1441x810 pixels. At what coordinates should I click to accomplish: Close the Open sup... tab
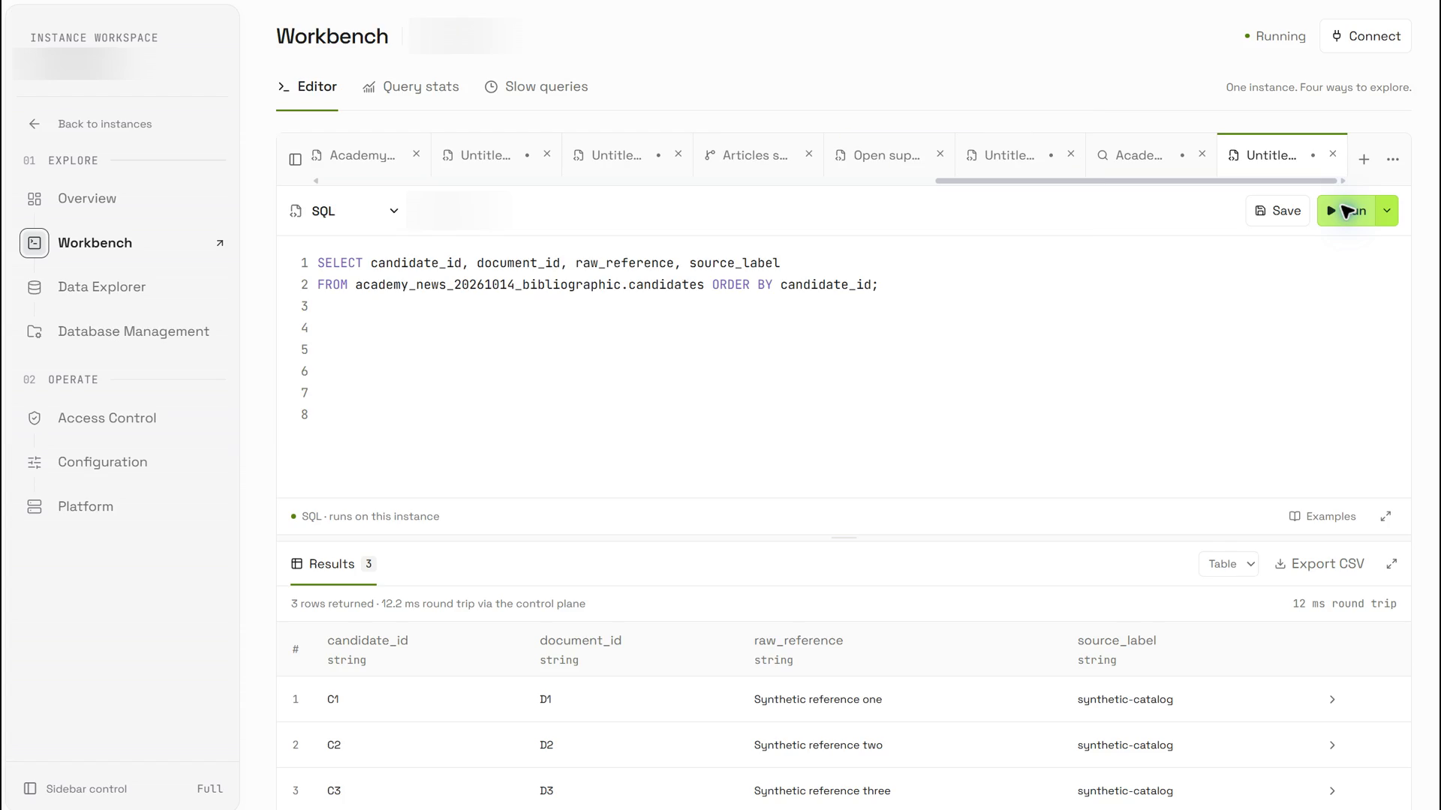[x=940, y=154]
